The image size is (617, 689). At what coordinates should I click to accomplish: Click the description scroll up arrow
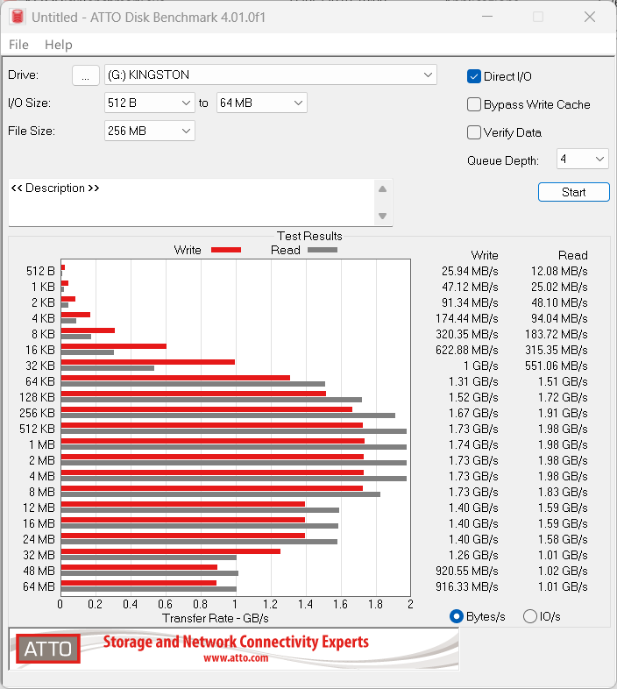[x=382, y=189]
